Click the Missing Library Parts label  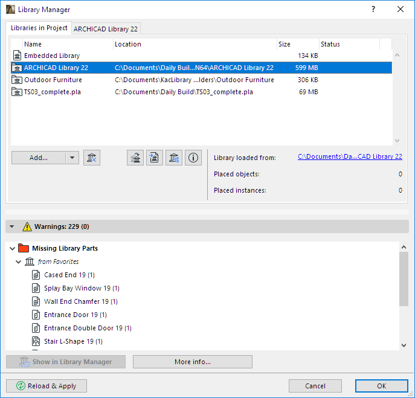(x=65, y=248)
